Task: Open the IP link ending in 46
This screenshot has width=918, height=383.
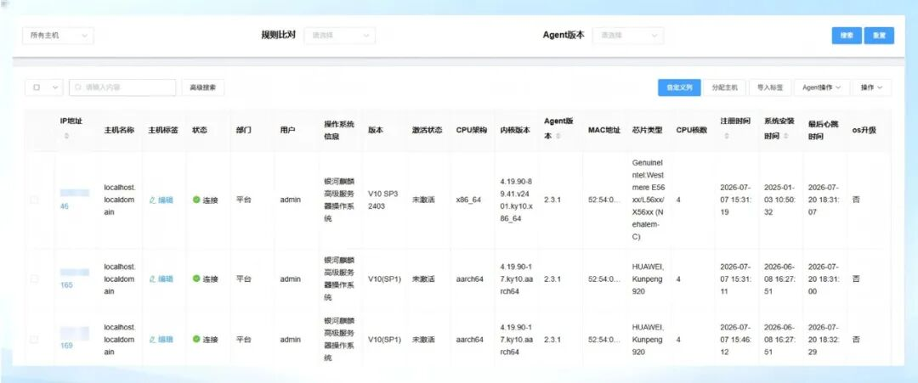Action: (65, 206)
